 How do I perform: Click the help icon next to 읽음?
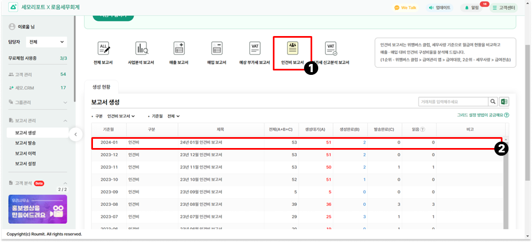click(x=423, y=129)
